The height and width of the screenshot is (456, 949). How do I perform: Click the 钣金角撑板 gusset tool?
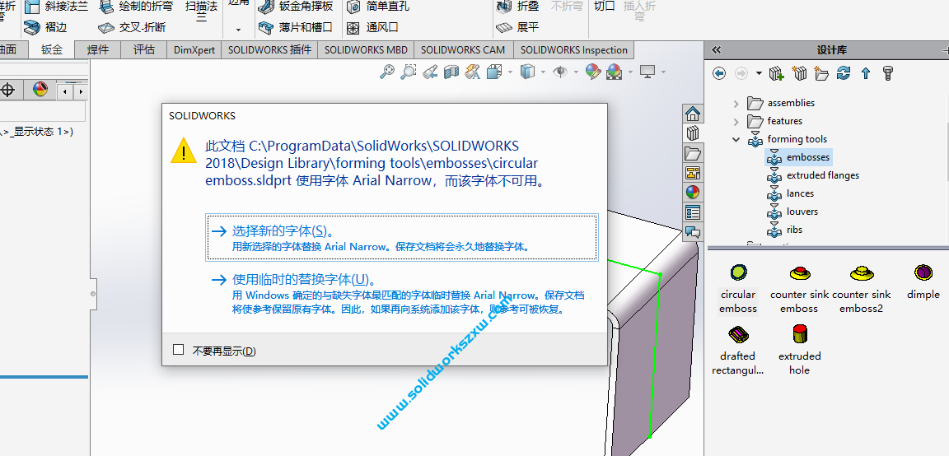(296, 7)
